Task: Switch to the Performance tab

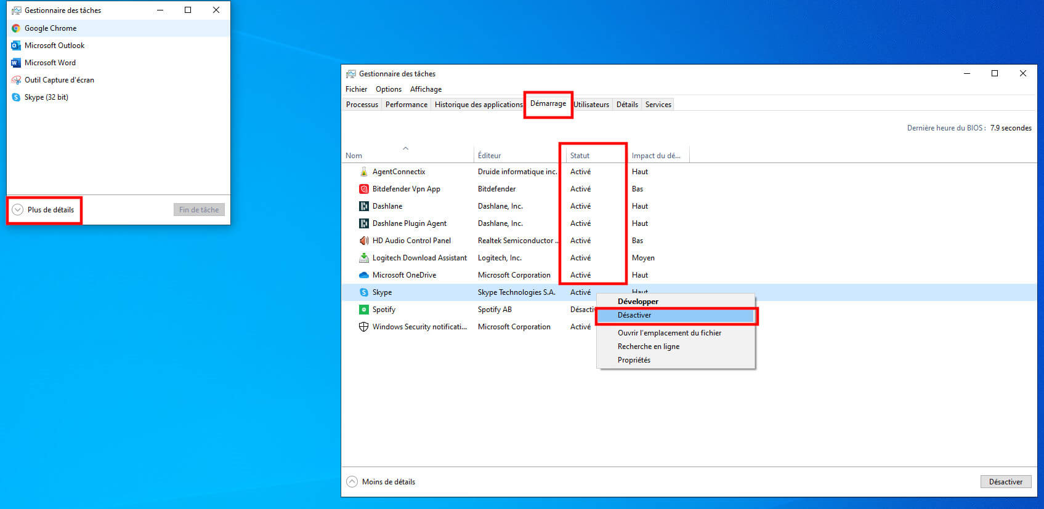Action: point(407,105)
